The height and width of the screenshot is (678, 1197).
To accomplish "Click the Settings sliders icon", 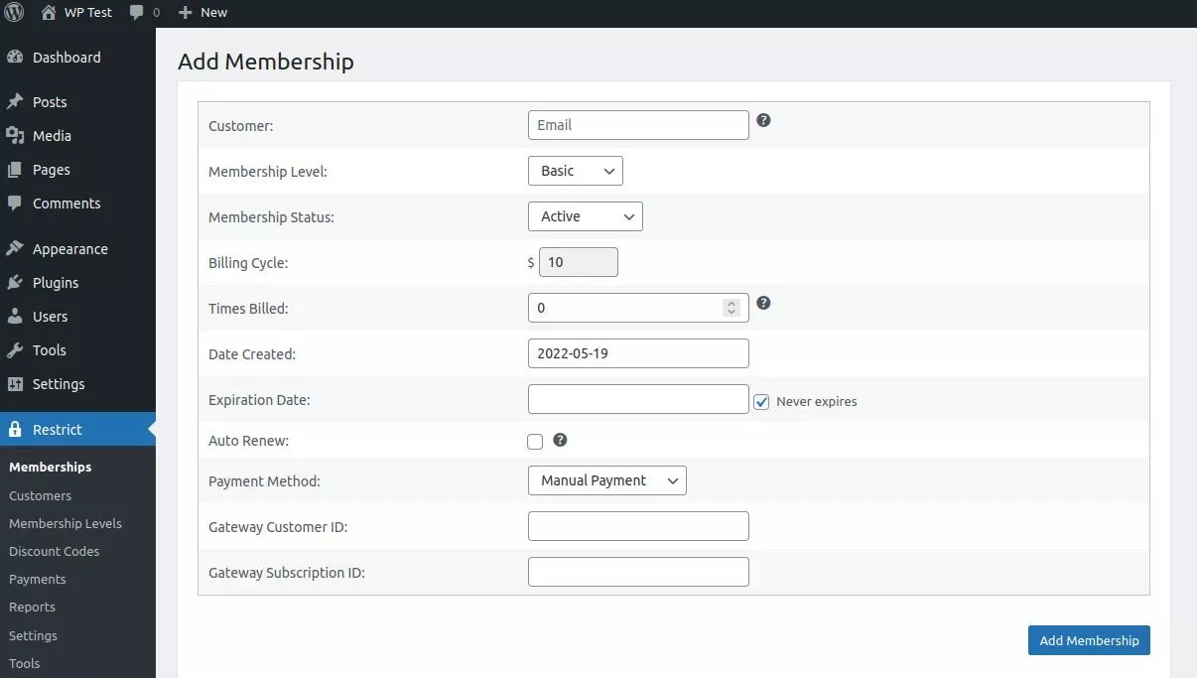I will (x=15, y=384).
